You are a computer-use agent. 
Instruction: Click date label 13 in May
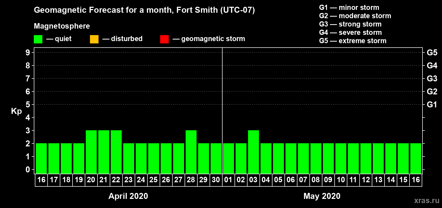coord(378,180)
